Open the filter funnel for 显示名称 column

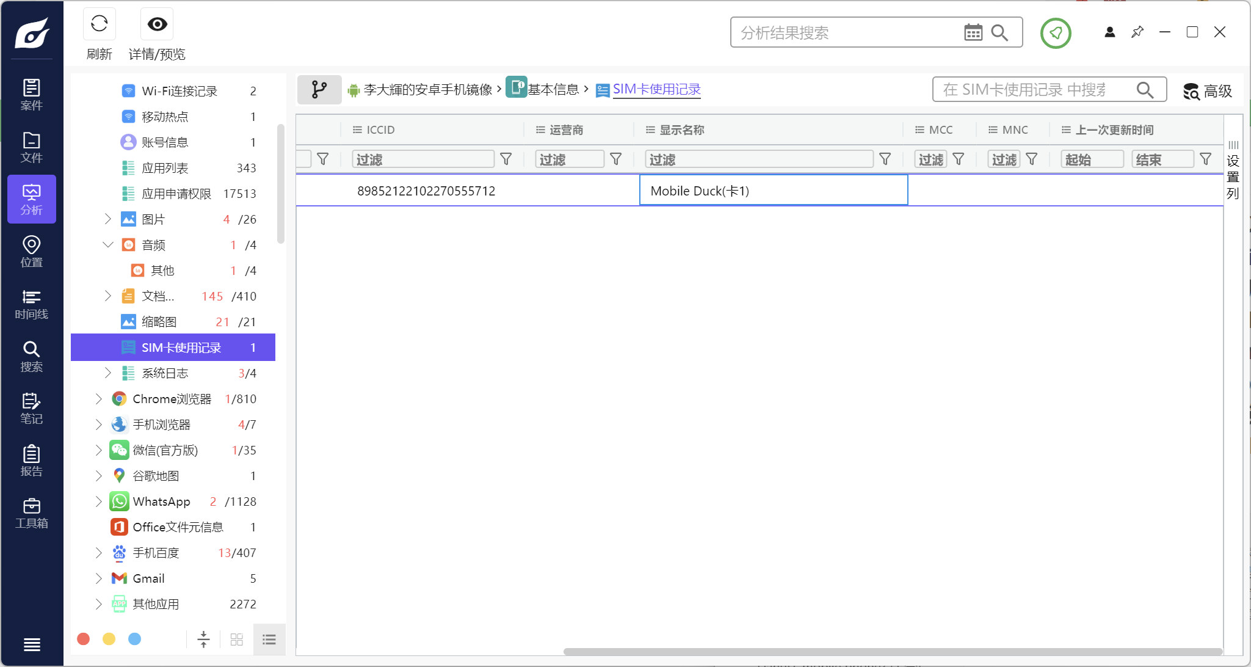coord(885,159)
